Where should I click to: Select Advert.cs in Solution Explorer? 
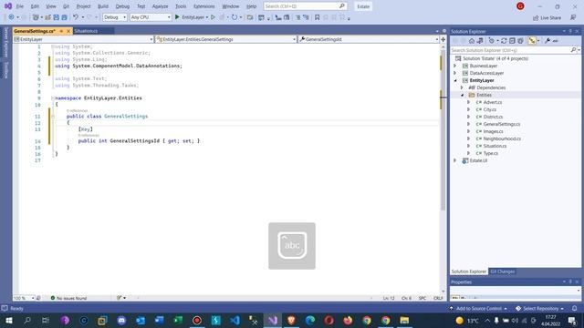493,102
